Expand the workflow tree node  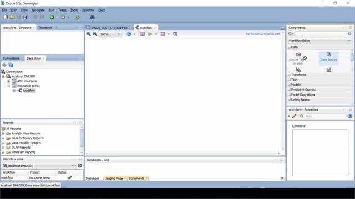pyautogui.click(x=14, y=91)
